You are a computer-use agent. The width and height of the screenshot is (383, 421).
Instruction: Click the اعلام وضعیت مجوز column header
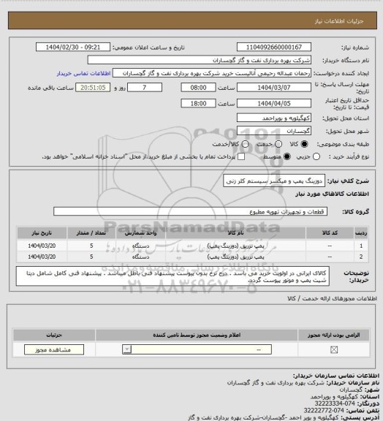[197, 335]
